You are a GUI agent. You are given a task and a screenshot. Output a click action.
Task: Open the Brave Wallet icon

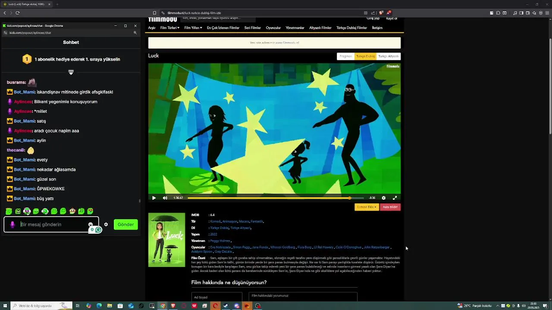(x=527, y=13)
